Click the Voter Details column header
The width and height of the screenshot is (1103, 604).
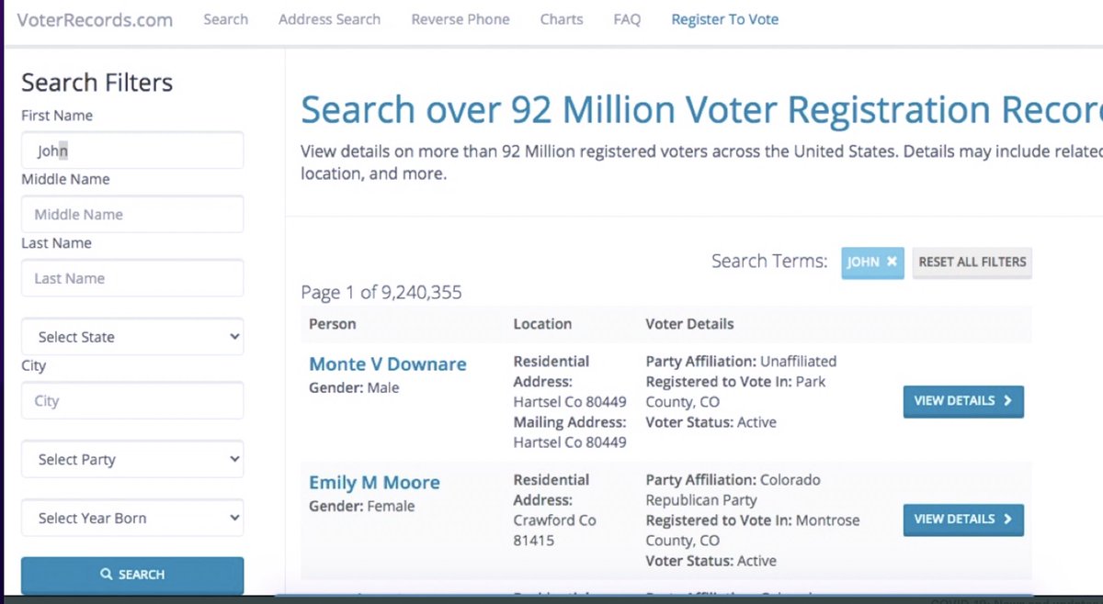689,324
